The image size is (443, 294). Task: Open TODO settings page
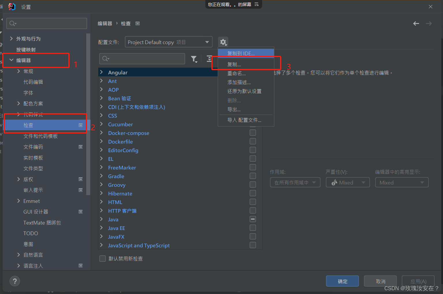click(x=31, y=233)
